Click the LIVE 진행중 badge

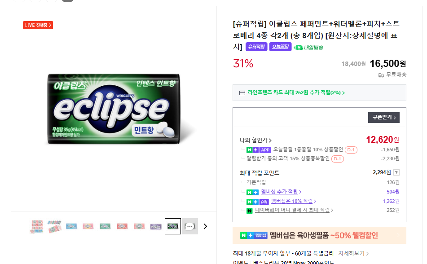pyautogui.click(x=38, y=25)
